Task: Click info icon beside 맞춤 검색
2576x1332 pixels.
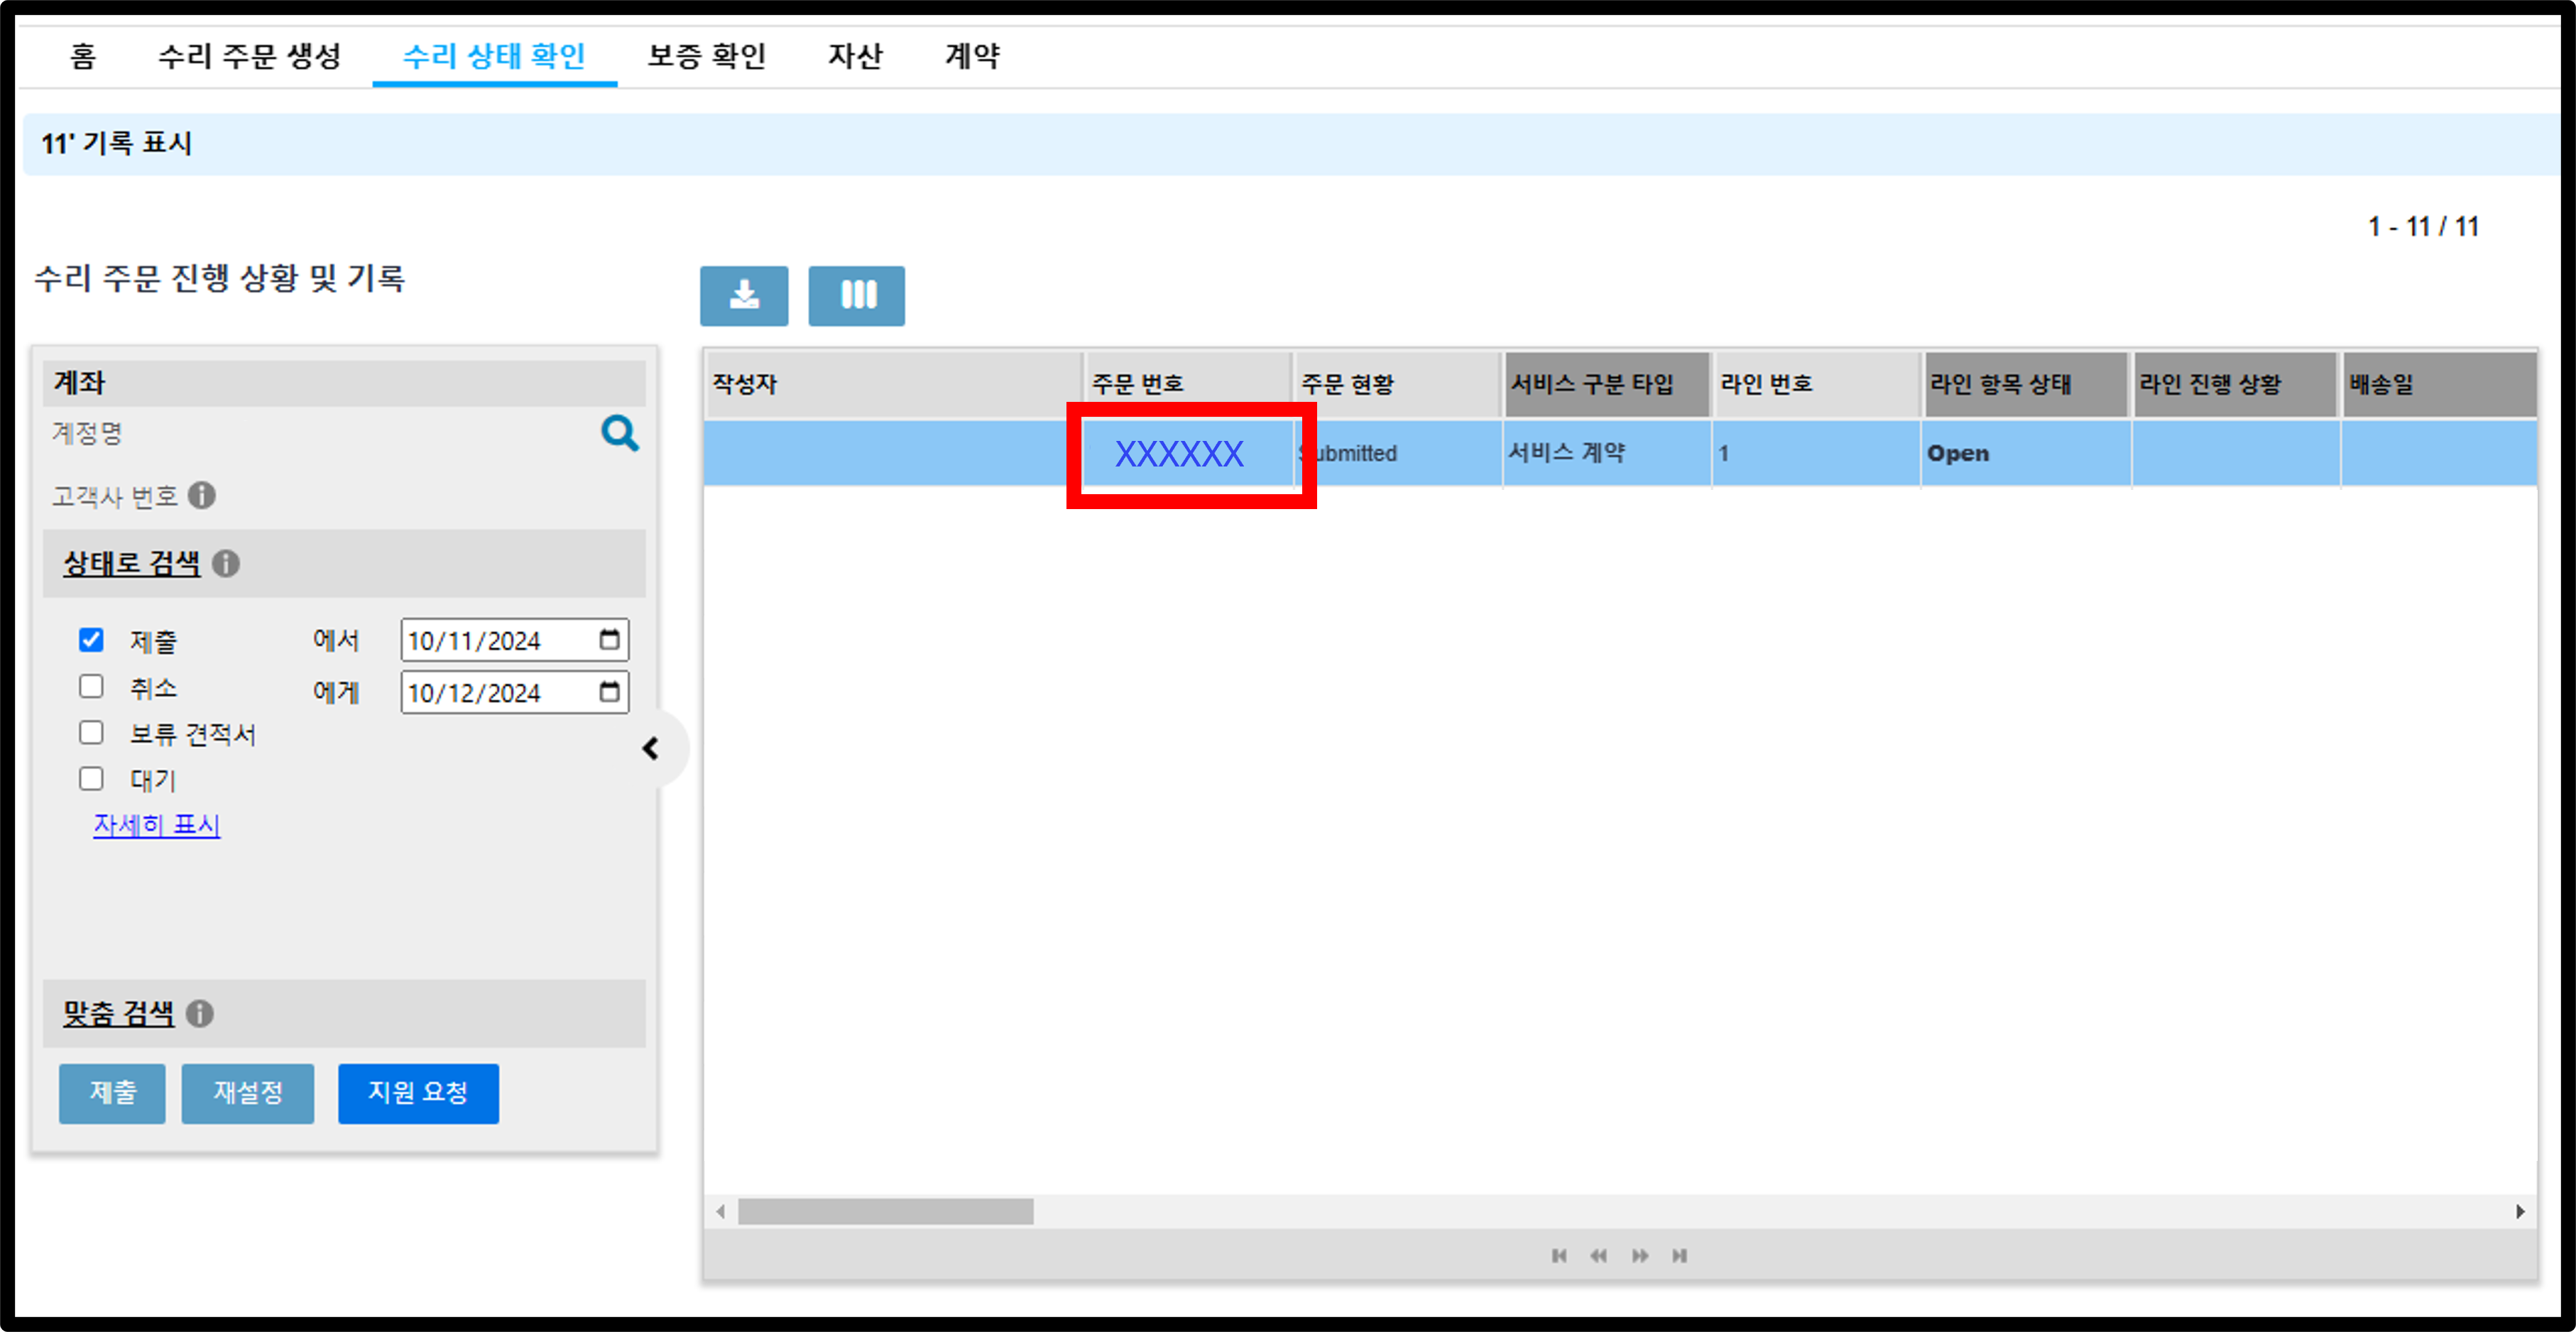Action: click(200, 1014)
